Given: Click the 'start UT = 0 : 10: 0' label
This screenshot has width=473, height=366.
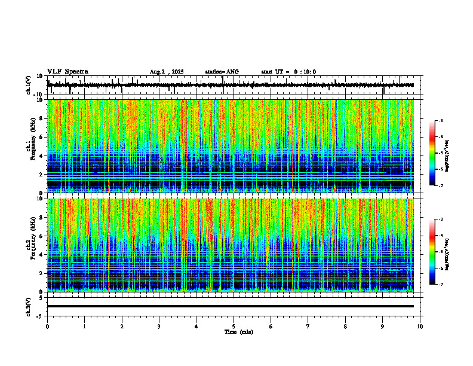Looking at the screenshot, I should 288,72.
